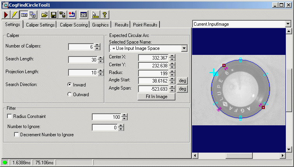
Task: Open the Current.InputImage dropdown
Action: click(x=288, y=24)
